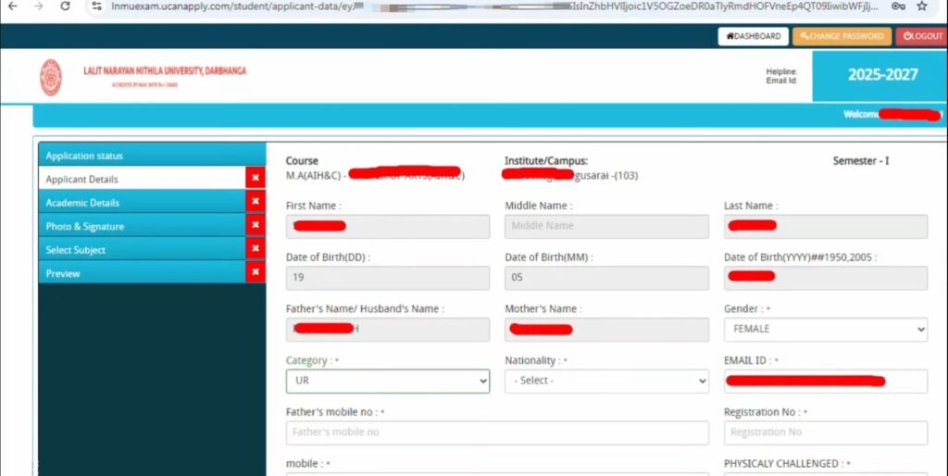Open site information icon in address bar
The height and width of the screenshot is (476, 948).
96,6
